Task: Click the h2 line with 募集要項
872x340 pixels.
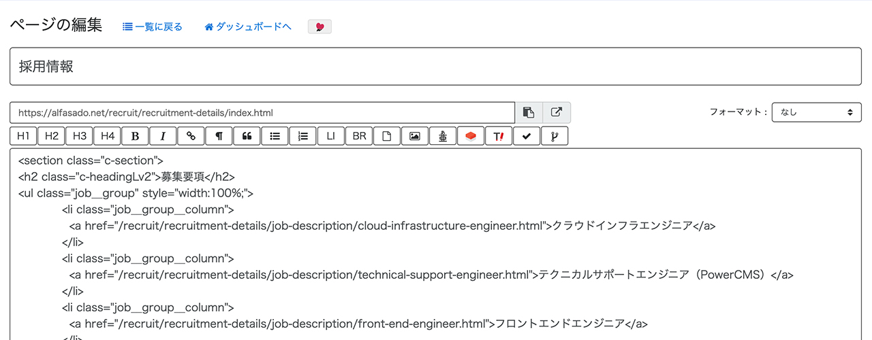Action: (x=127, y=177)
